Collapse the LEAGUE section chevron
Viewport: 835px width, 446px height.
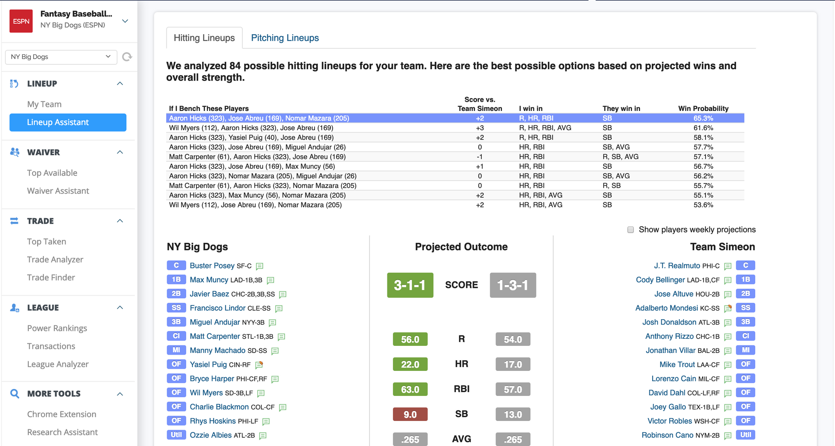[120, 307]
